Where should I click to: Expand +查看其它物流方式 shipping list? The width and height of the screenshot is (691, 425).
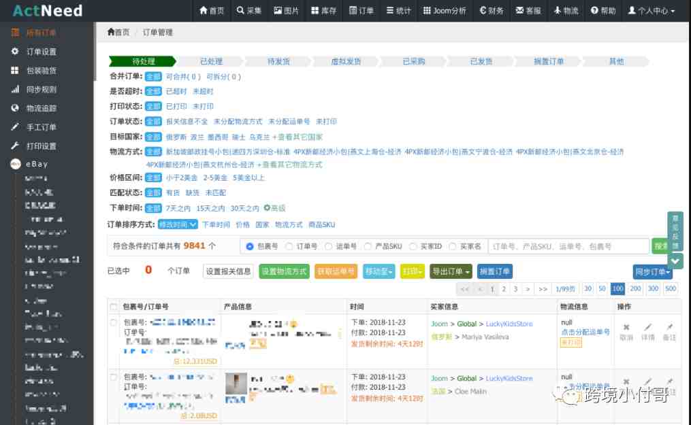[289, 165]
